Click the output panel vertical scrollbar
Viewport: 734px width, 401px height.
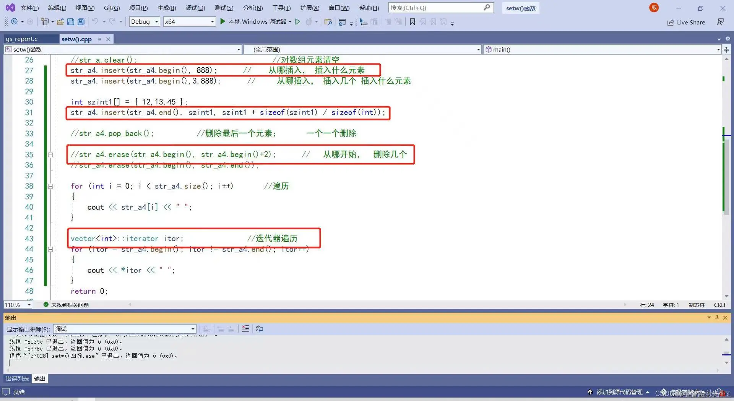(726, 351)
